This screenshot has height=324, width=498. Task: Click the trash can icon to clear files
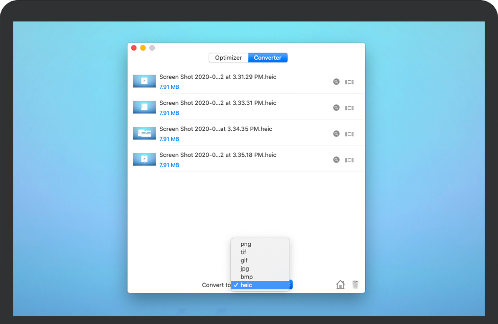355,285
